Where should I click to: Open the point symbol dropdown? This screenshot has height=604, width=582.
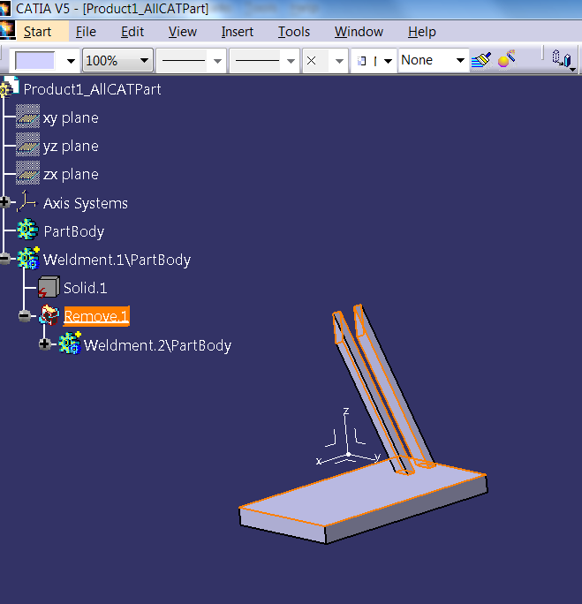[x=326, y=60]
